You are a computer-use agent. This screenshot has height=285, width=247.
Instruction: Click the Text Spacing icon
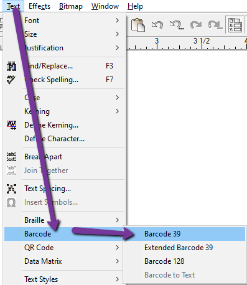point(11,189)
